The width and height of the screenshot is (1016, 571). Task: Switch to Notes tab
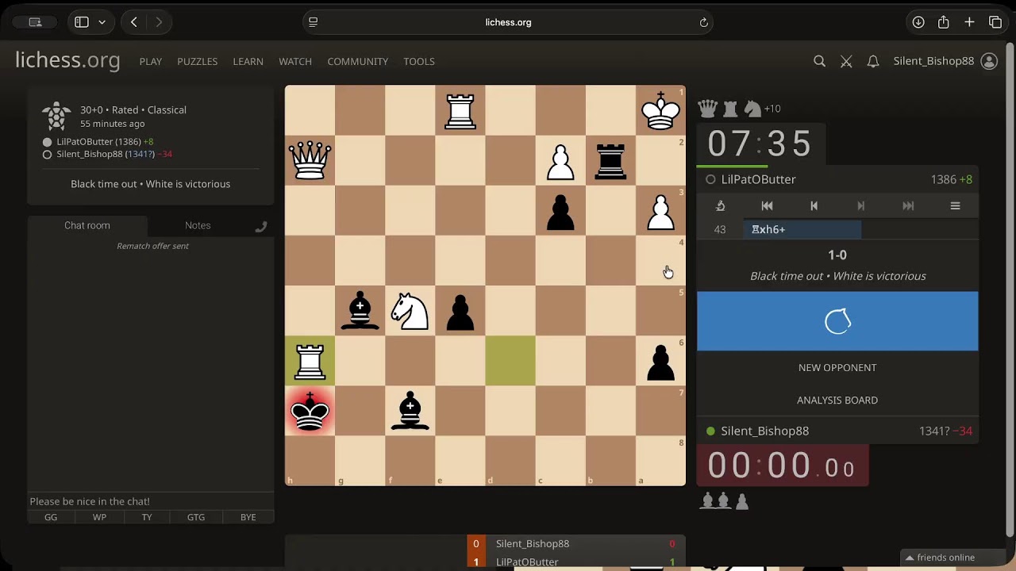pos(198,225)
